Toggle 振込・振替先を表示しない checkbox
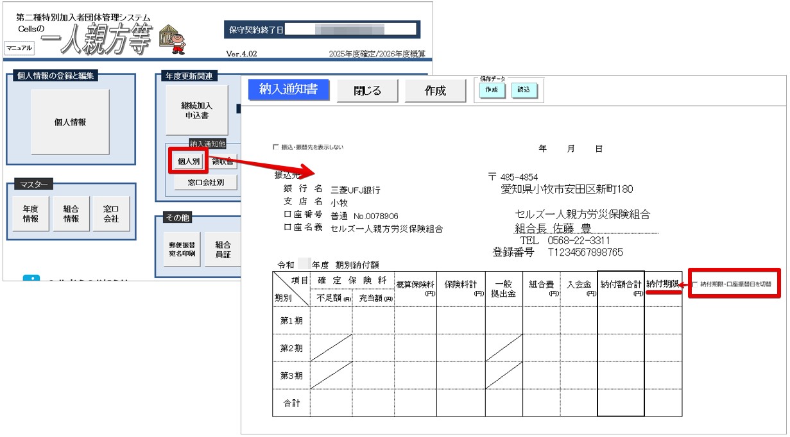 276,147
